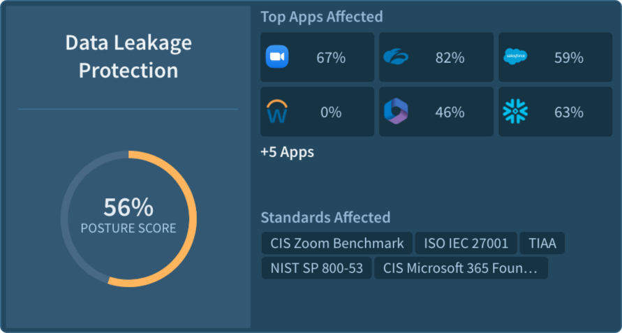Click the Zscaler cloud icon
The image size is (622, 333).
click(396, 57)
